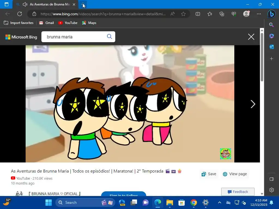Open sidebar Search icon
Image resolution: width=279 pixels, height=209 pixels.
coord(271,25)
